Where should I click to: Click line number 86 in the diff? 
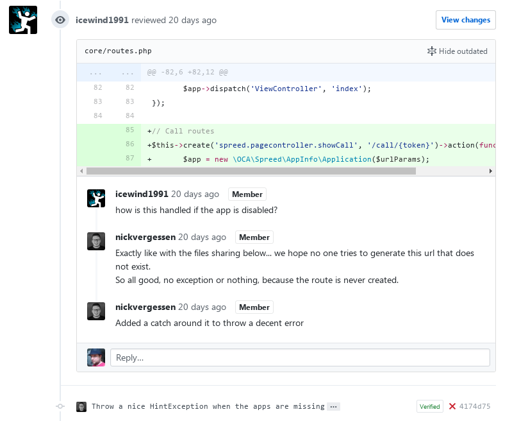click(129, 144)
